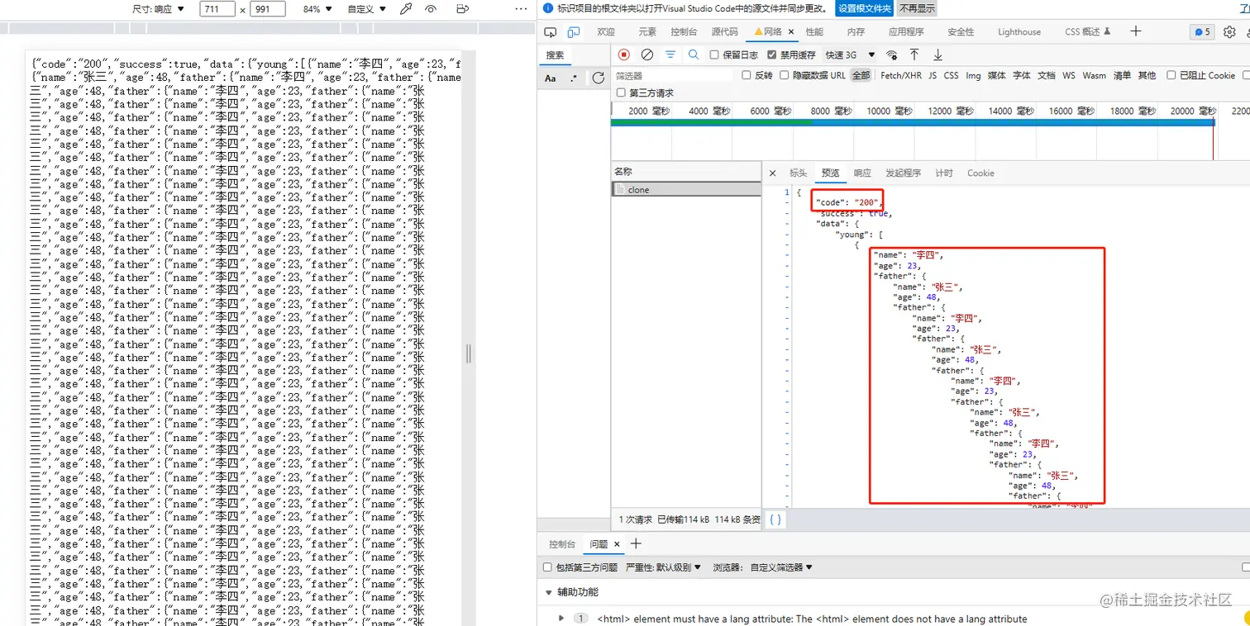Check the 已阻止 Cookie checkbox

[1171, 75]
